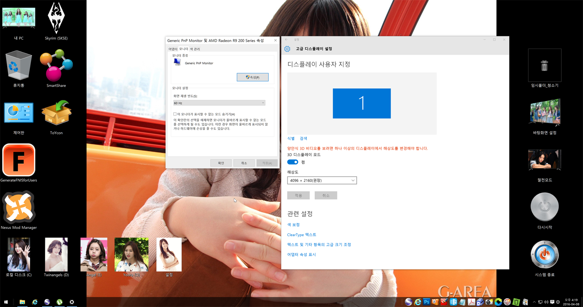The width and height of the screenshot is (583, 307).
Task: Launch the SmartShare desktop icon
Action: click(x=56, y=69)
